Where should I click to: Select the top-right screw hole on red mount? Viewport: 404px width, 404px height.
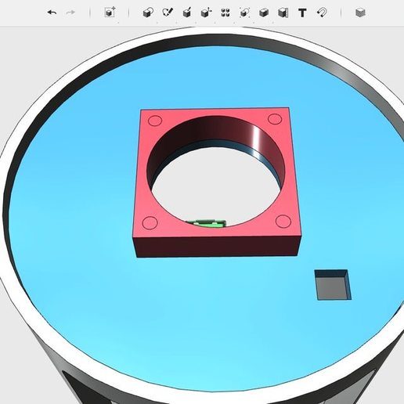click(275, 119)
